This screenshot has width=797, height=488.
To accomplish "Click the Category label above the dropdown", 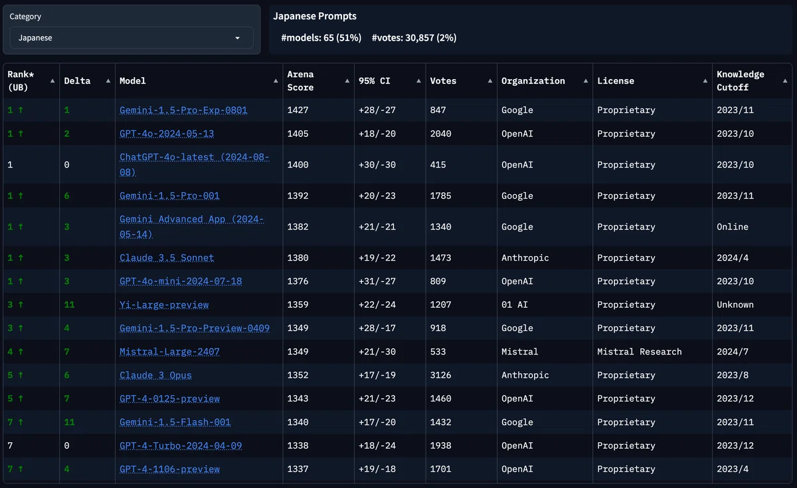I will click(x=25, y=17).
